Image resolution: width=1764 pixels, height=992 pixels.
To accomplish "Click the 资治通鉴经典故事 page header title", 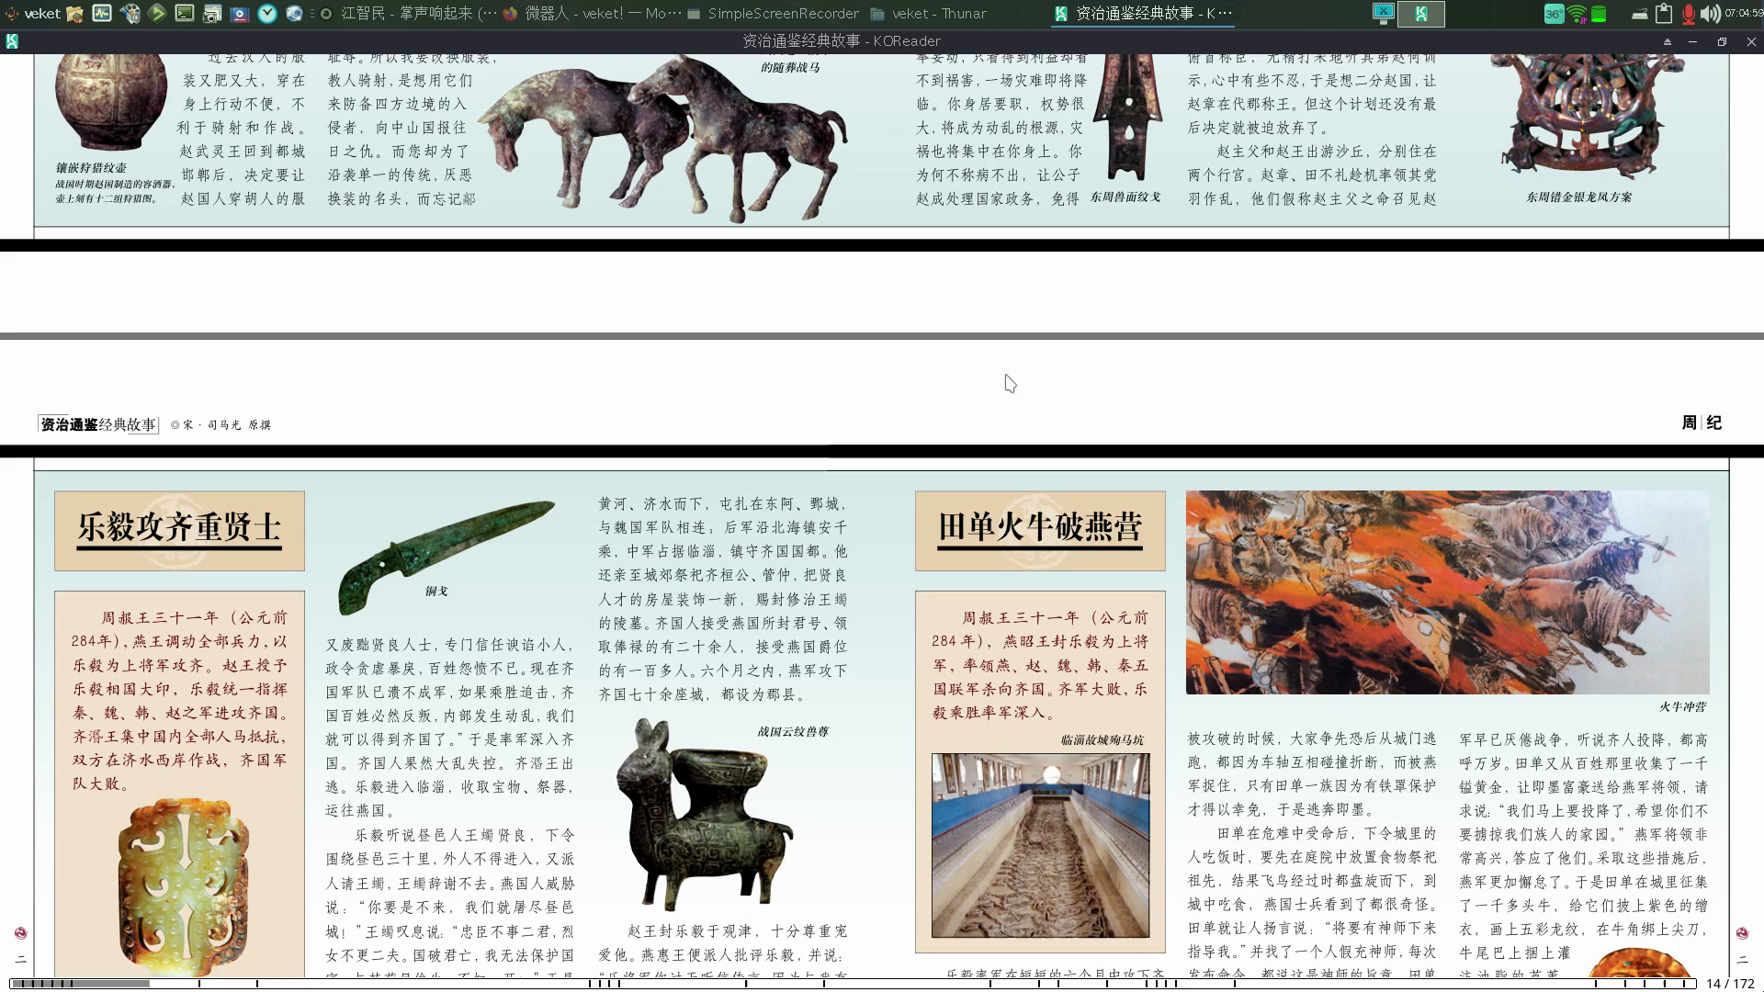I will click(x=98, y=424).
